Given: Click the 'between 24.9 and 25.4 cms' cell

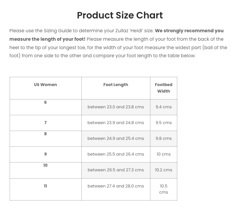Looking at the screenshot, I should 115,138.
